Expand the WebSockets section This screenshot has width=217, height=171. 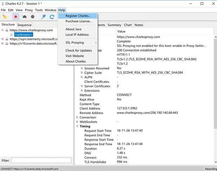pyautogui.click(x=77, y=122)
